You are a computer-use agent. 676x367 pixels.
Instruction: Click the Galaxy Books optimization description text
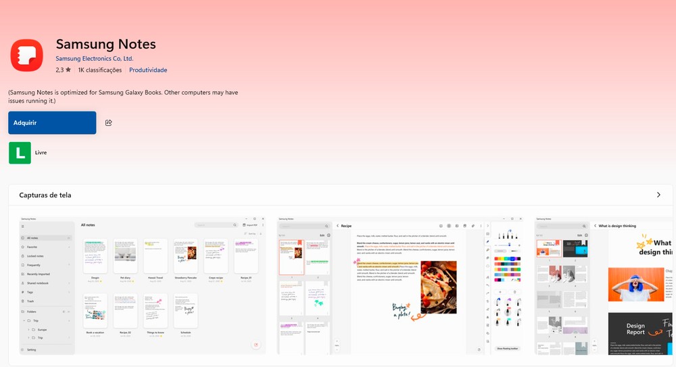(123, 97)
